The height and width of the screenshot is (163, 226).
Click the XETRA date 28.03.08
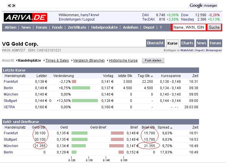pyautogui.click(x=191, y=107)
